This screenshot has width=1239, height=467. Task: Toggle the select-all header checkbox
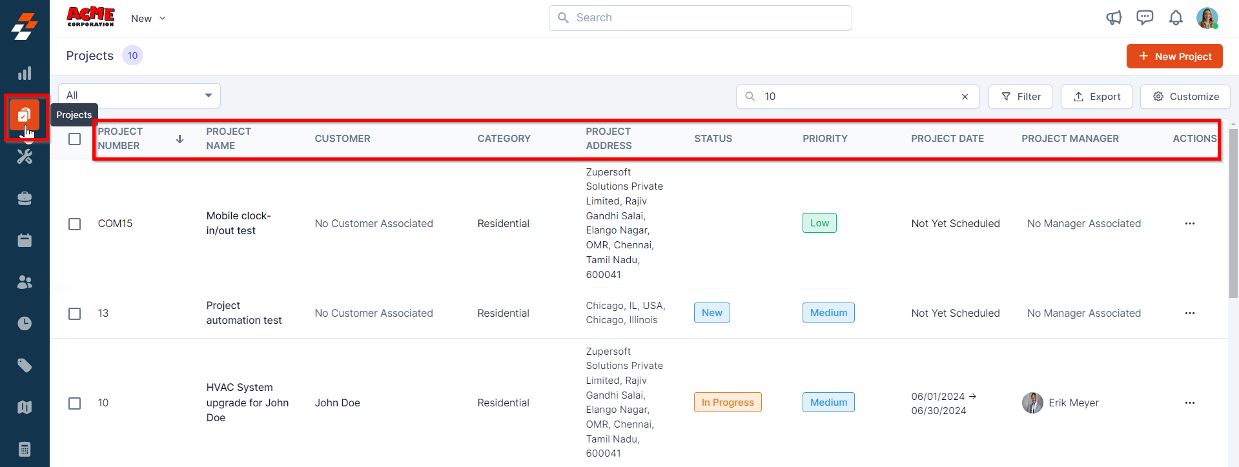coord(75,139)
